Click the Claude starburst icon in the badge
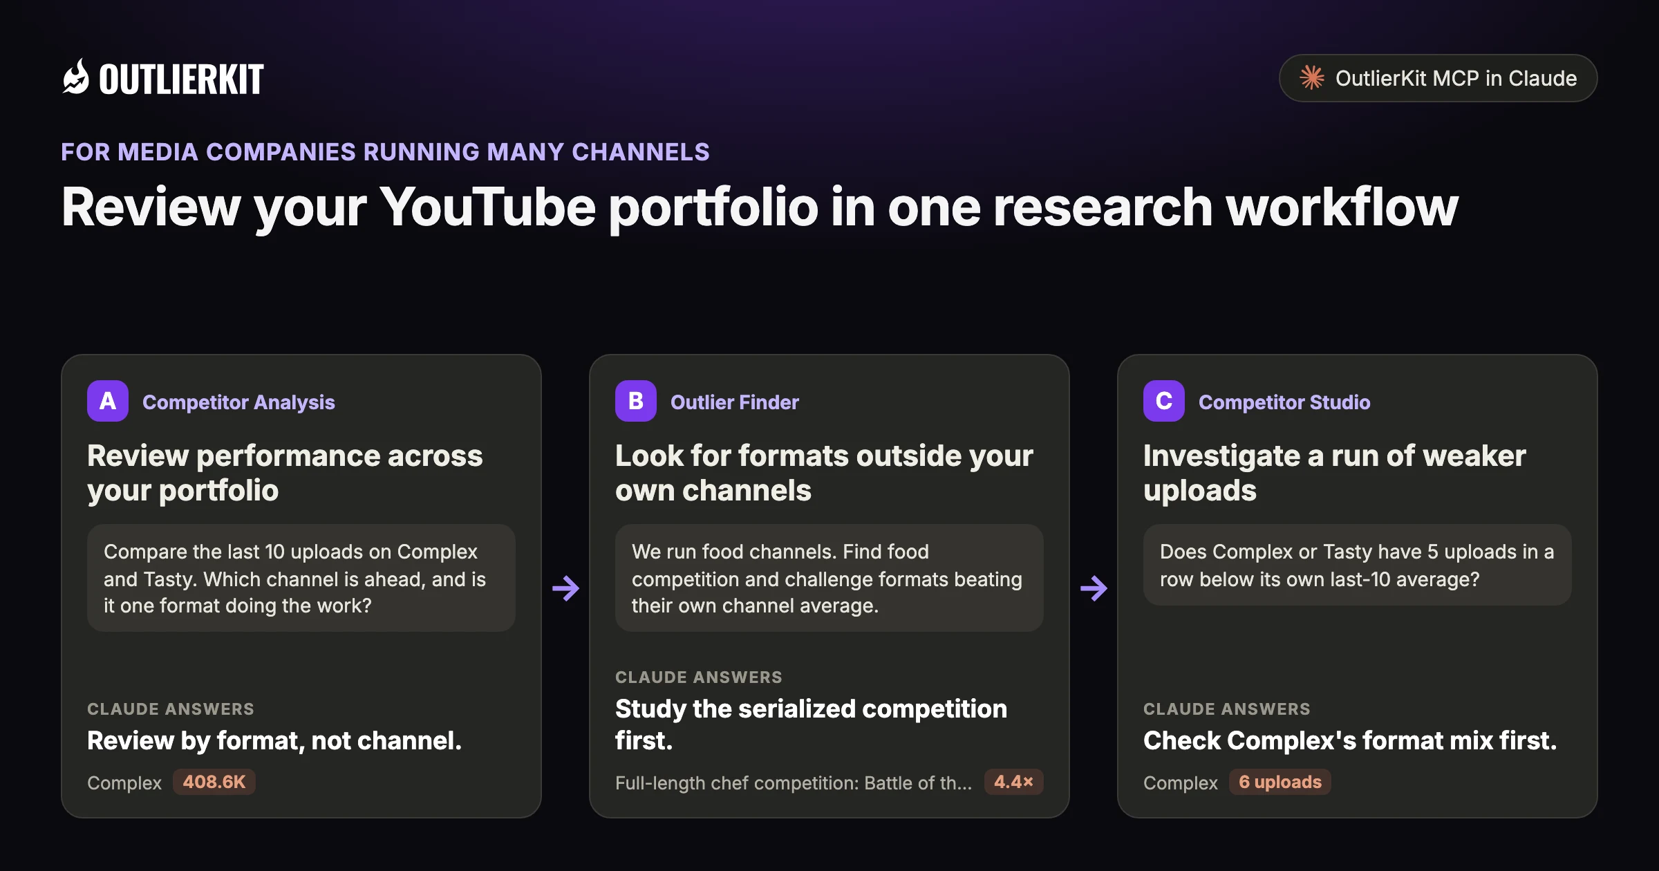 tap(1312, 78)
